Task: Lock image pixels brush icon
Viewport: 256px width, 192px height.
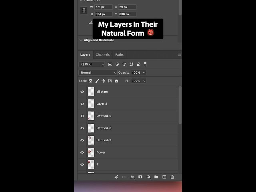Action: coord(97,81)
